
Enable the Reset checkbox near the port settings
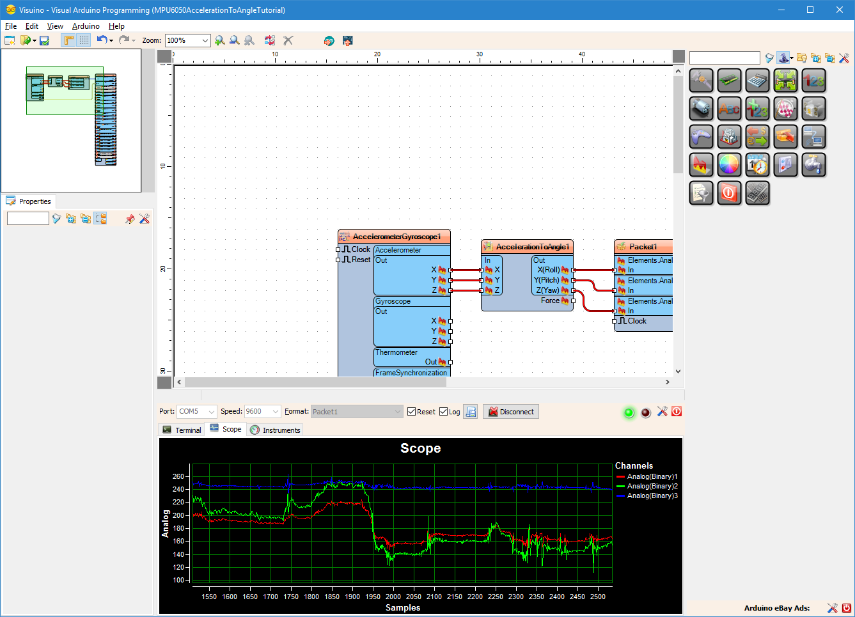click(411, 411)
